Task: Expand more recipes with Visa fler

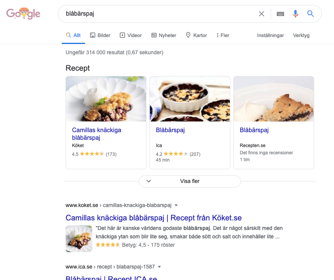Action: (x=190, y=181)
